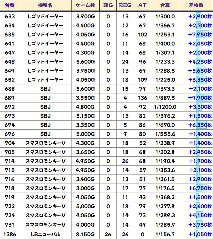Click the 合算 column header

coord(165,5)
